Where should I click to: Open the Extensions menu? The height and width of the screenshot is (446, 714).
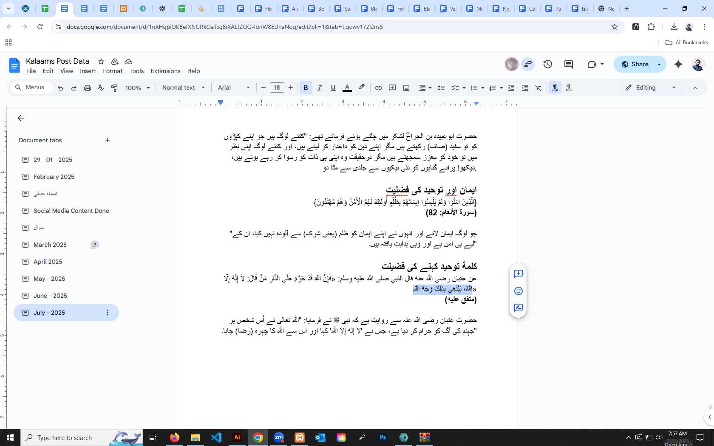pyautogui.click(x=165, y=71)
